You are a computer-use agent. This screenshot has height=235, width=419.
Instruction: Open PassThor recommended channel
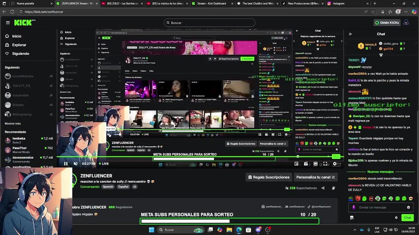[29, 150]
